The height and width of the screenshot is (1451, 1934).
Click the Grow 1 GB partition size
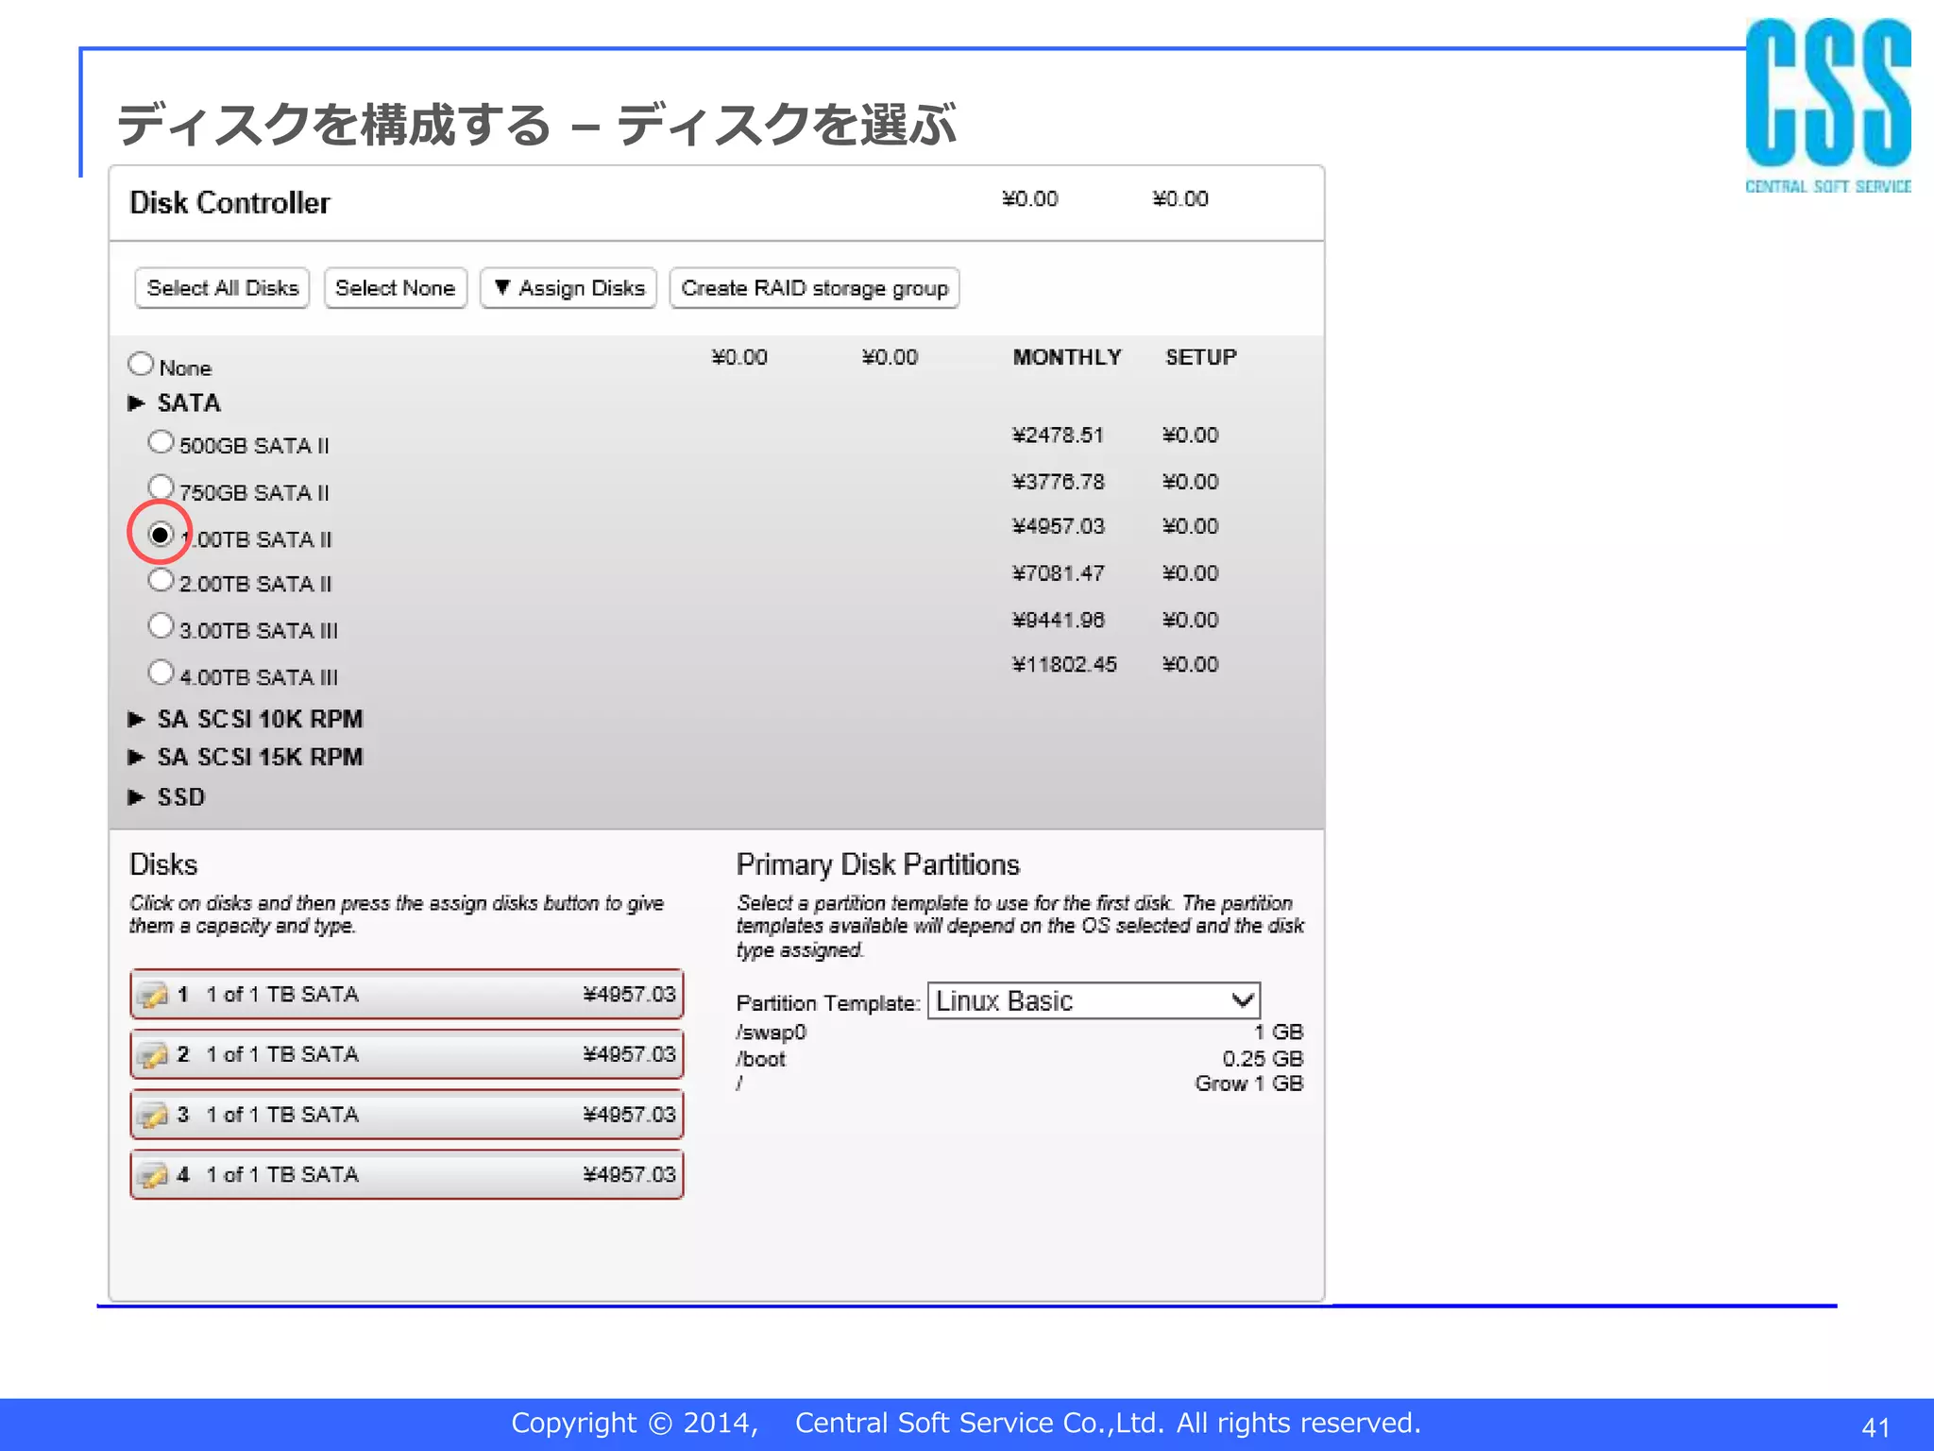(1249, 1084)
